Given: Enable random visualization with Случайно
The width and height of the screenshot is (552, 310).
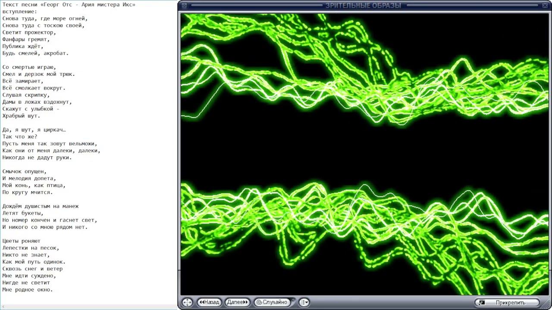Looking at the screenshot, I should pyautogui.click(x=272, y=302).
